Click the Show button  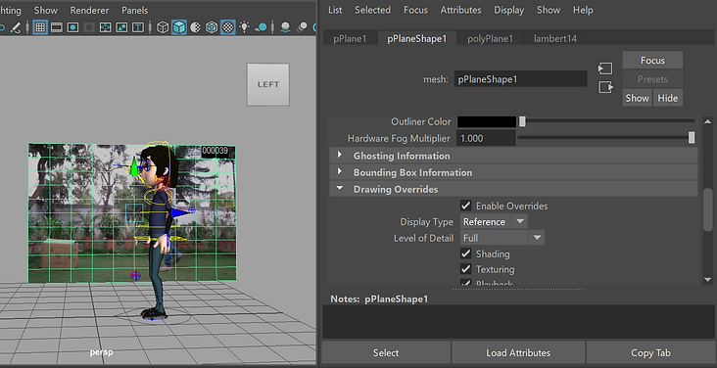pyautogui.click(x=637, y=98)
